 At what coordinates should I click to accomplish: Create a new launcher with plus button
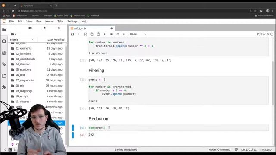(x=16, y=28)
